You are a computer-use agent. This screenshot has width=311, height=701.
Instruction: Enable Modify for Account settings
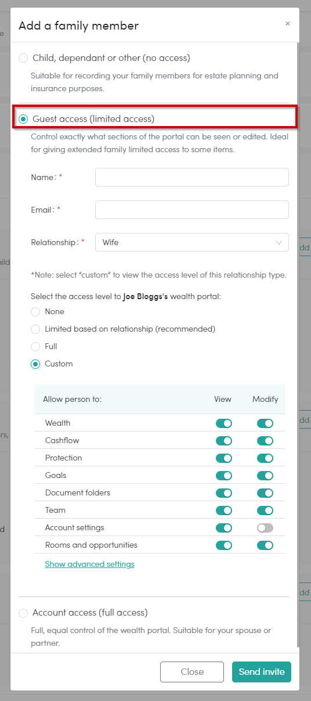(265, 528)
